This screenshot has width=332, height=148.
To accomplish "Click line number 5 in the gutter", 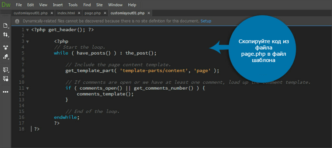I will [23, 53].
